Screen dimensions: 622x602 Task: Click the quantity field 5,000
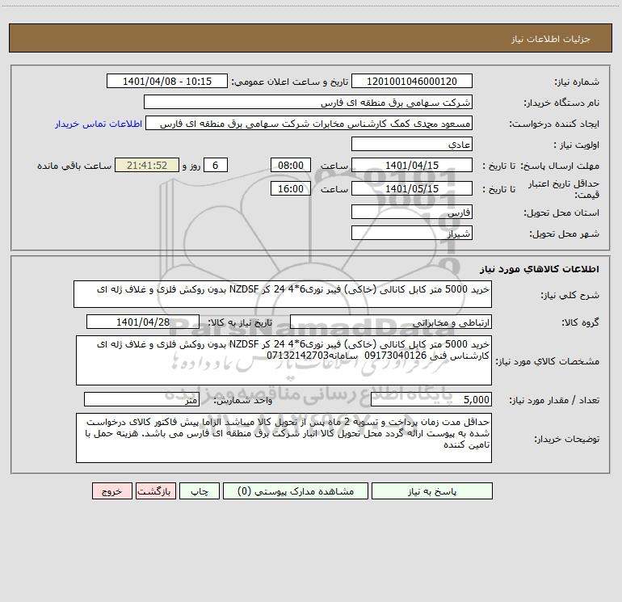[x=431, y=399]
